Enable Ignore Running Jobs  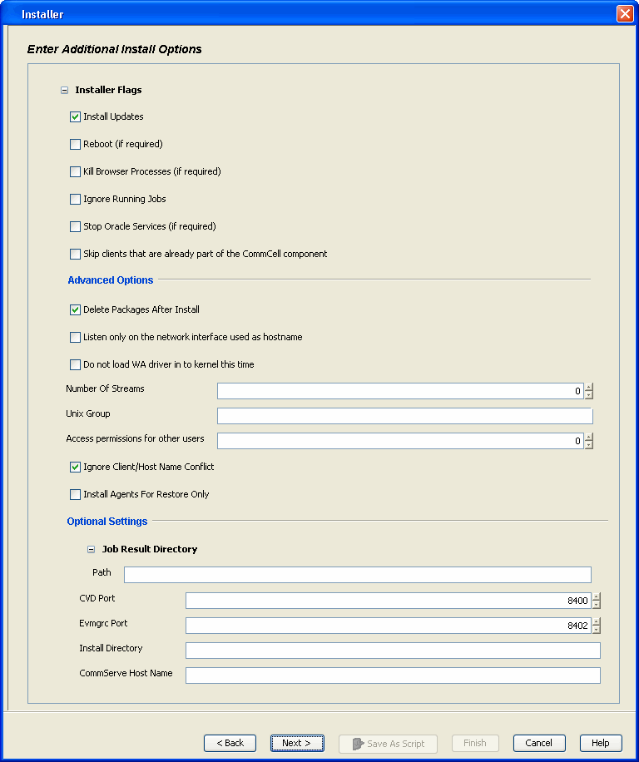(75, 199)
